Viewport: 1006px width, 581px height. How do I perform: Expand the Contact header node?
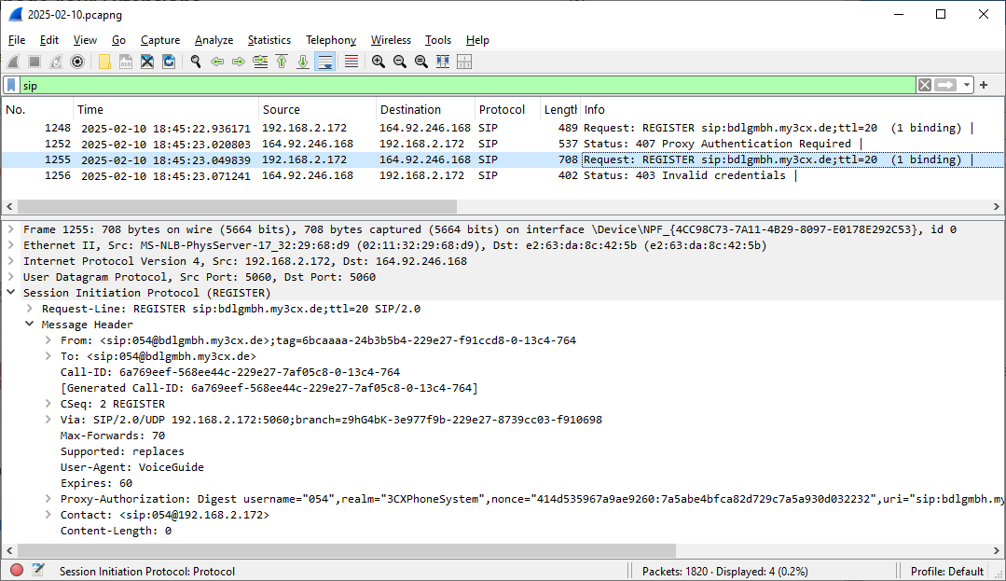tap(48, 515)
